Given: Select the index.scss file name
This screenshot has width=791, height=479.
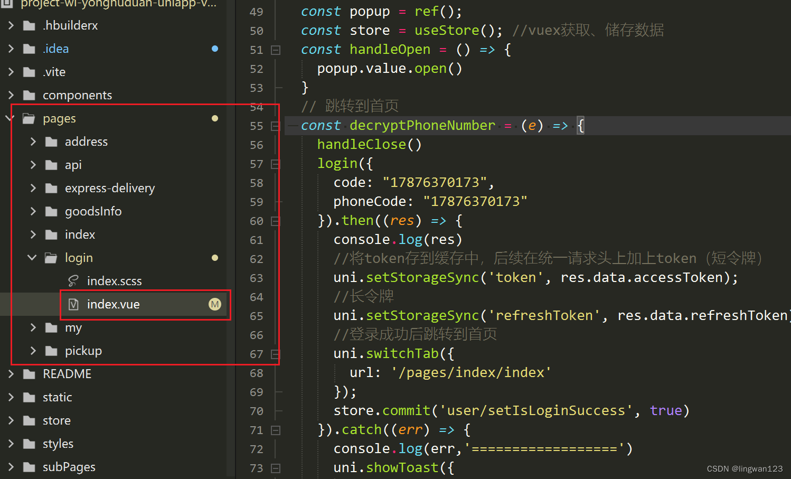Looking at the screenshot, I should click(x=115, y=281).
